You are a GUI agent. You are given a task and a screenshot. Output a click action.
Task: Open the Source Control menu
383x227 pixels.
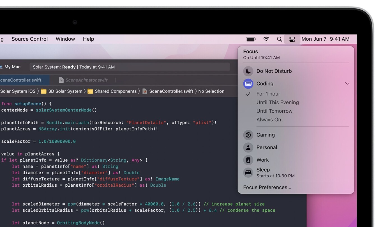click(29, 39)
